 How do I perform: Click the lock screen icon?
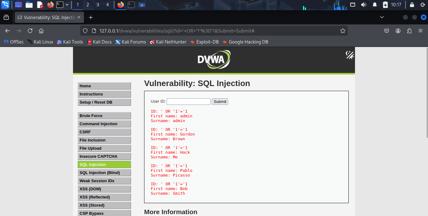(412, 5)
